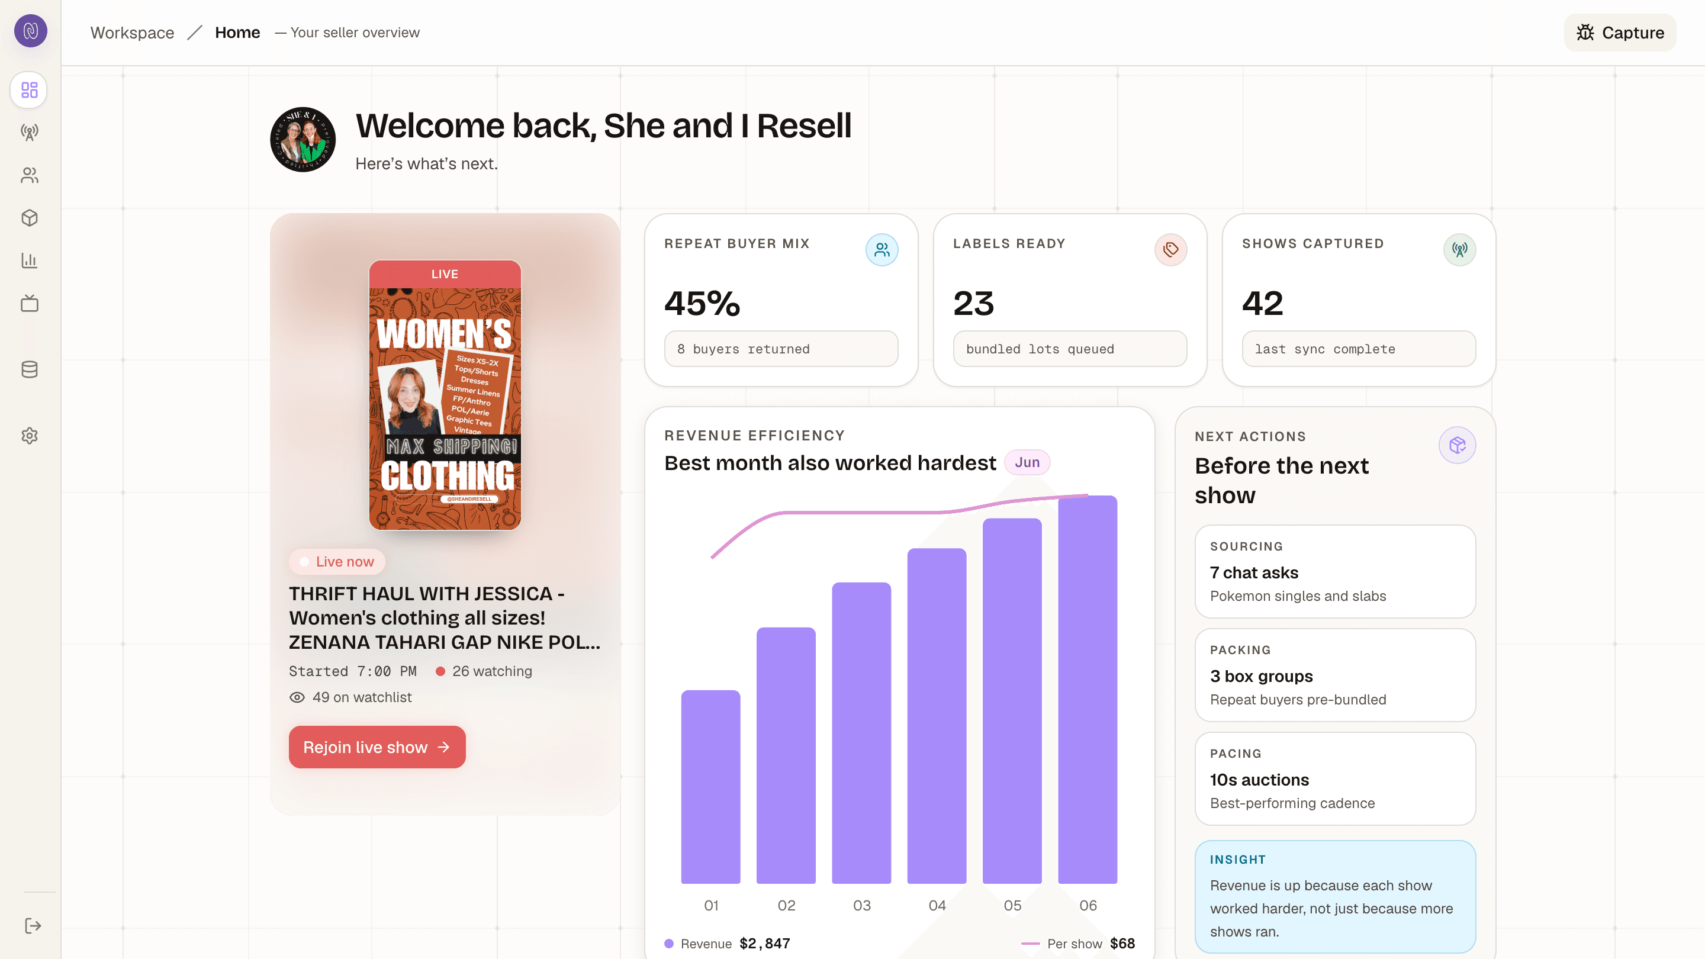
Task: Click the Best month also worked hardest heading
Action: (830, 462)
